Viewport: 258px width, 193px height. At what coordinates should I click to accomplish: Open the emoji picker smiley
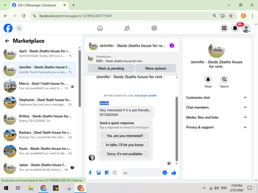click(165, 172)
